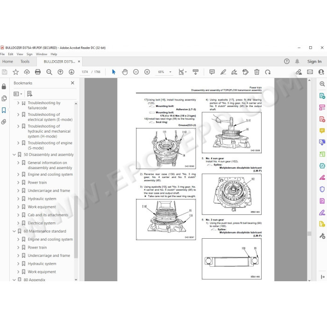
Task: Click the Sign In button
Action: point(314,62)
